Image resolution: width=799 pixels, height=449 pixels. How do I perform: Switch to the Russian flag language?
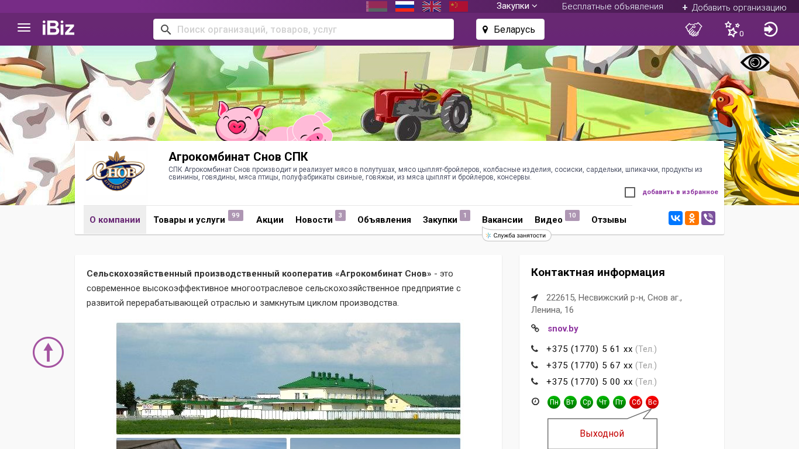(x=405, y=6)
